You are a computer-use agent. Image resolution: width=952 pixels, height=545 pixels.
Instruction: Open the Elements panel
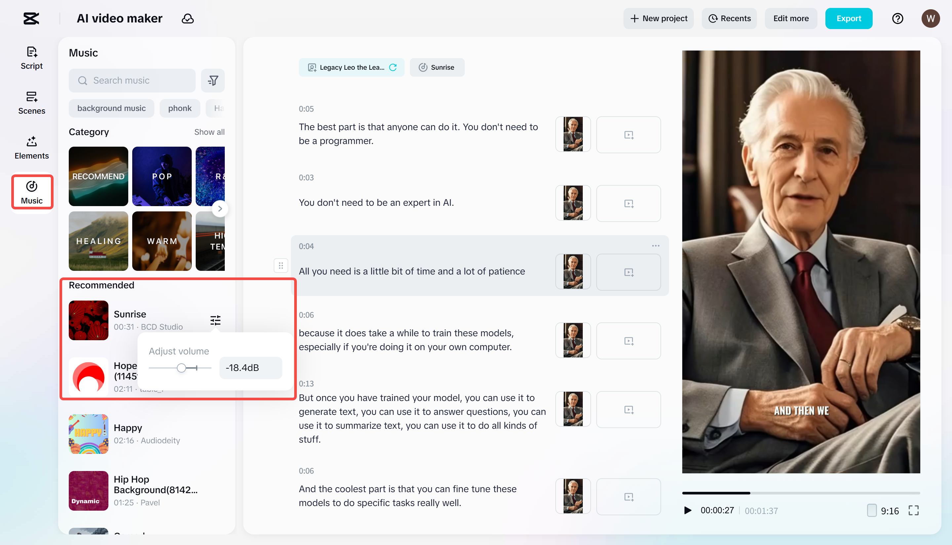click(x=31, y=148)
